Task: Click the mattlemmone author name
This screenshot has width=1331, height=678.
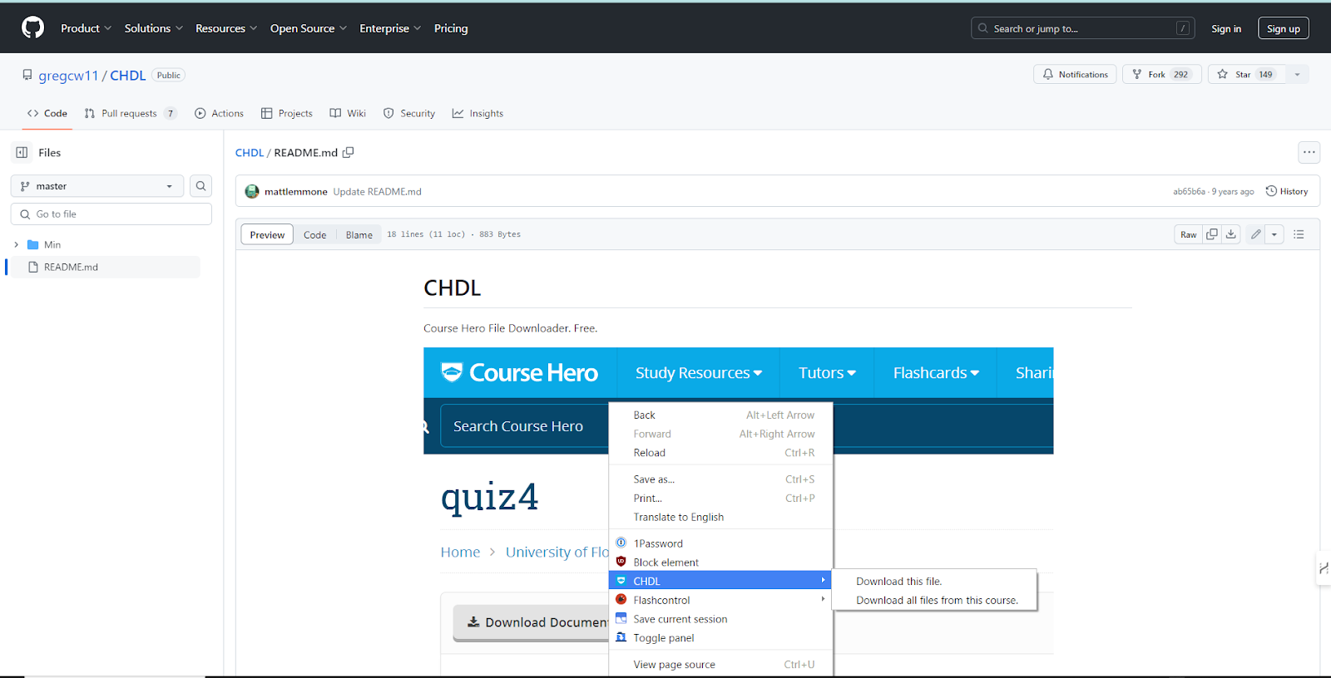Action: click(x=296, y=191)
